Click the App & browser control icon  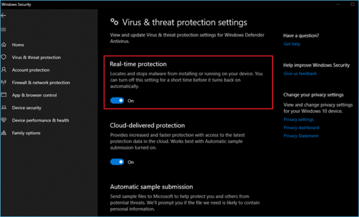point(4,95)
